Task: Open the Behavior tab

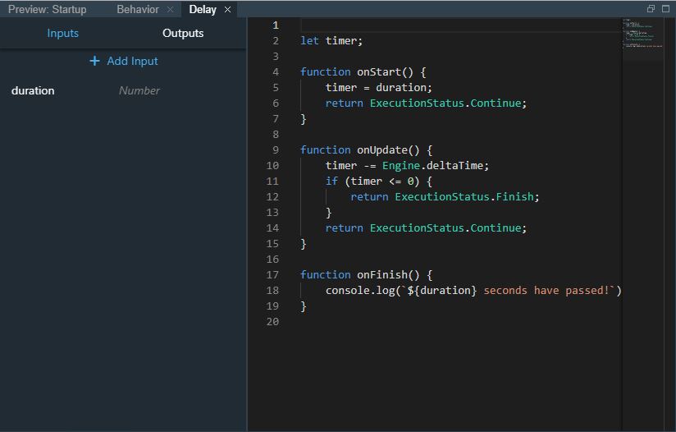Action: click(x=137, y=10)
